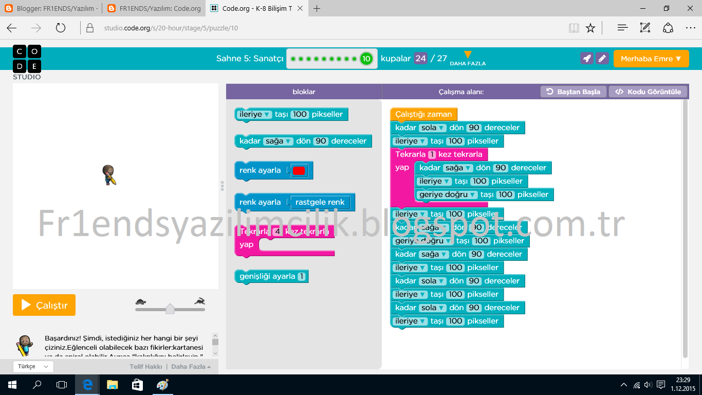Viewport: 702px width, 395px height.
Task: Click the rastgele renk block
Action: coord(320,202)
